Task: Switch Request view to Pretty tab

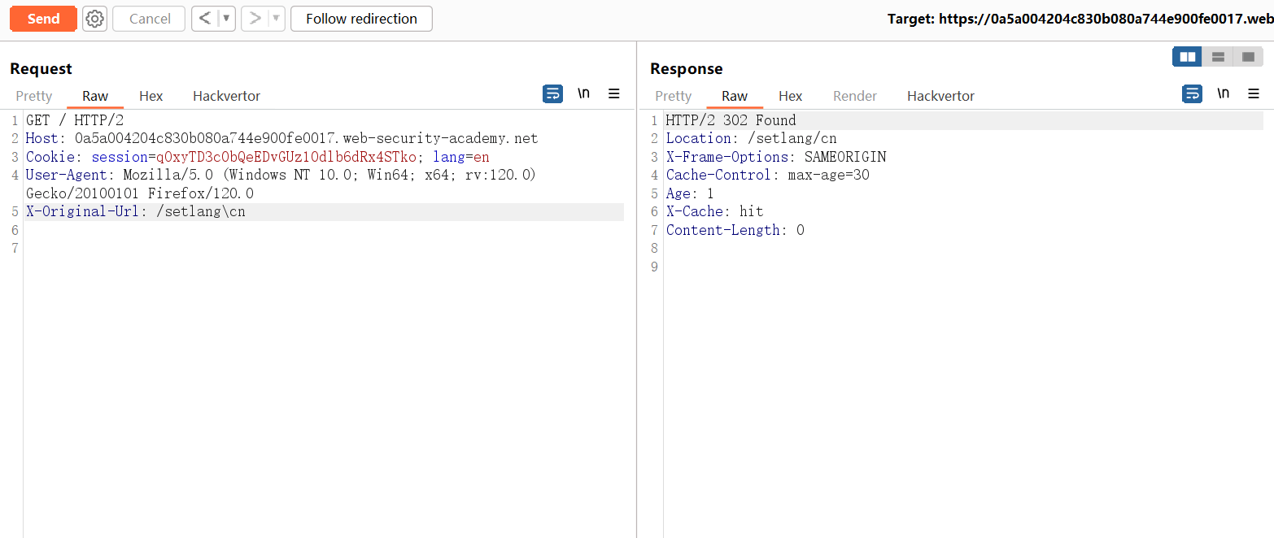Action: point(34,96)
